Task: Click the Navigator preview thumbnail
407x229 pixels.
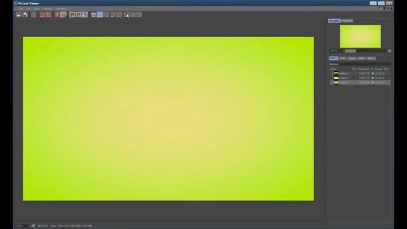Action: coord(361,36)
